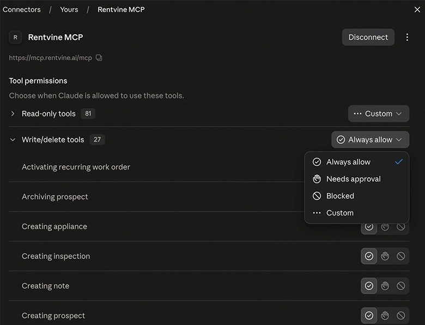
Task: Set Creating inspection to always allow
Action: pos(369,256)
